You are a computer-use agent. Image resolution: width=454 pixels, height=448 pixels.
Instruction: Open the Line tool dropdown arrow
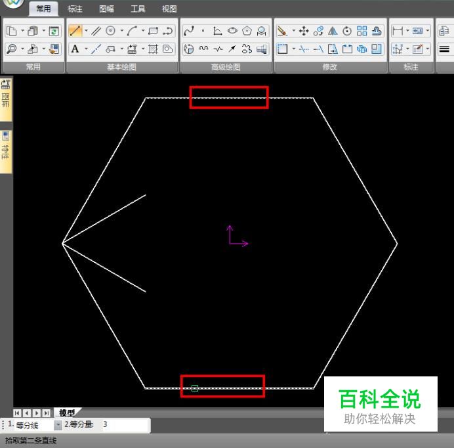(86, 30)
